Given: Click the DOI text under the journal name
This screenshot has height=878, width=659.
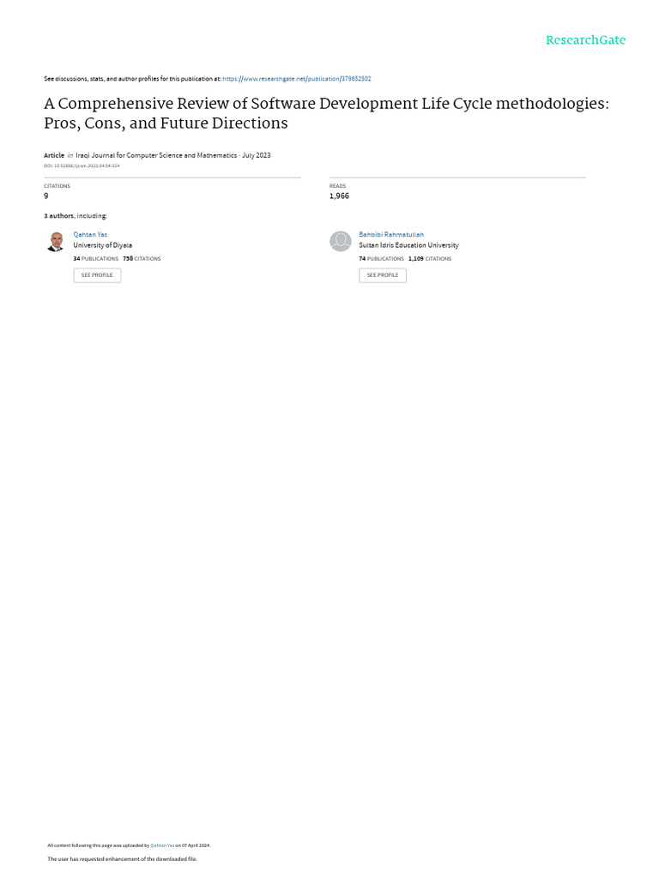Looking at the screenshot, I should tap(82, 165).
